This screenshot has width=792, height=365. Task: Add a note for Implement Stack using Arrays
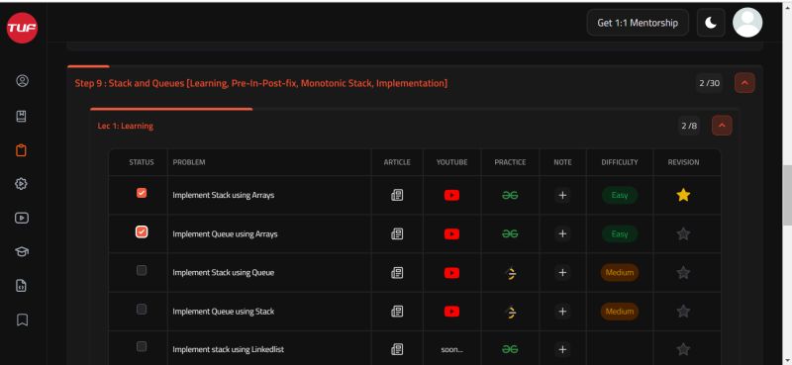562,195
